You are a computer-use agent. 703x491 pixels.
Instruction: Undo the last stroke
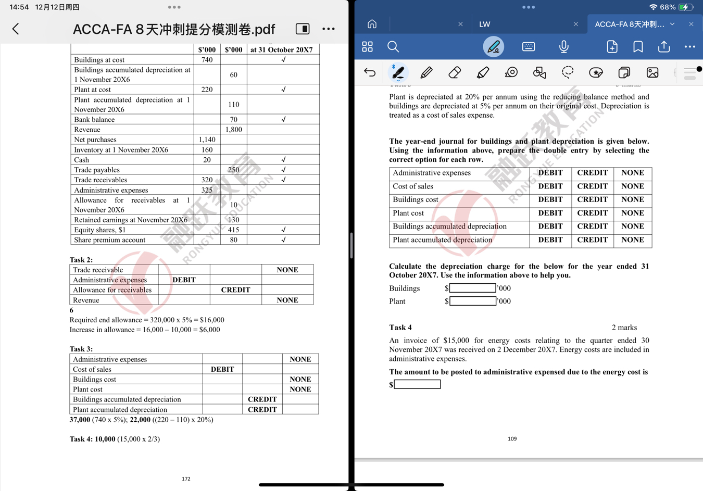pos(370,72)
